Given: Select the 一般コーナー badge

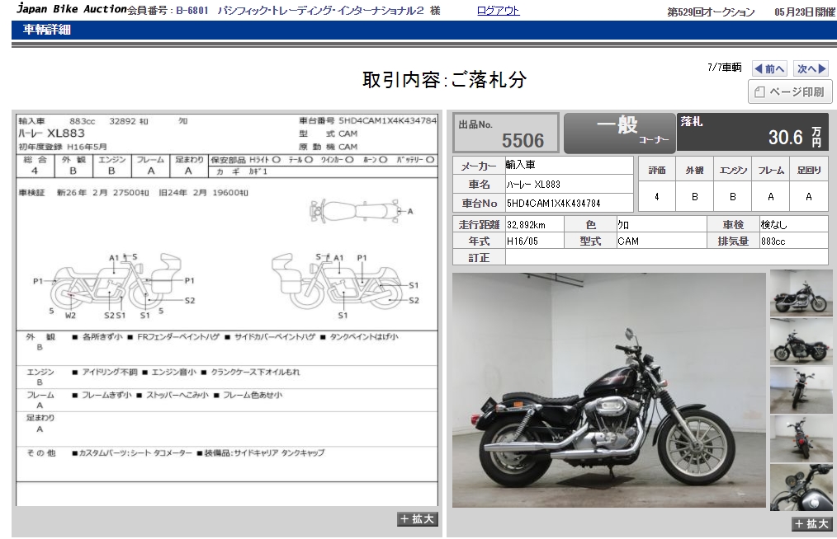Looking at the screenshot, I should [619, 133].
